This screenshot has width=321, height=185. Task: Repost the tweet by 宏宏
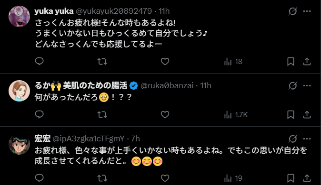point(102,178)
